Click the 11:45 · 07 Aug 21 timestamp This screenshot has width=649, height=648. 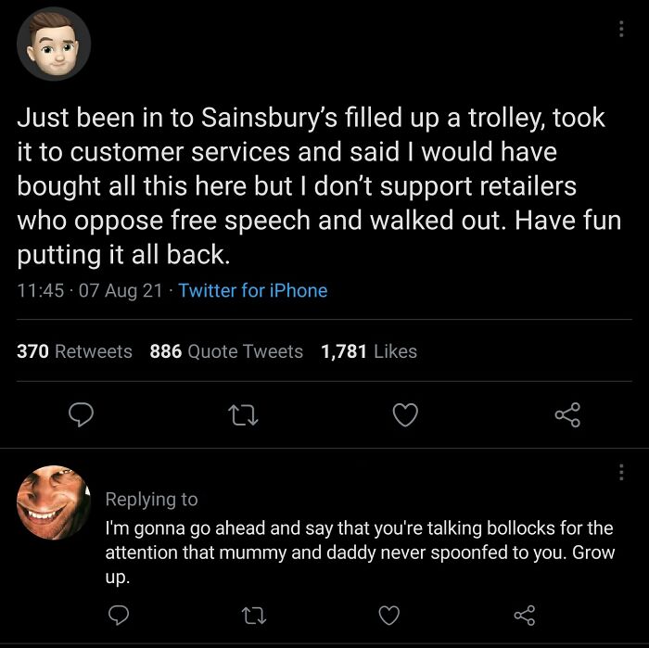(87, 290)
